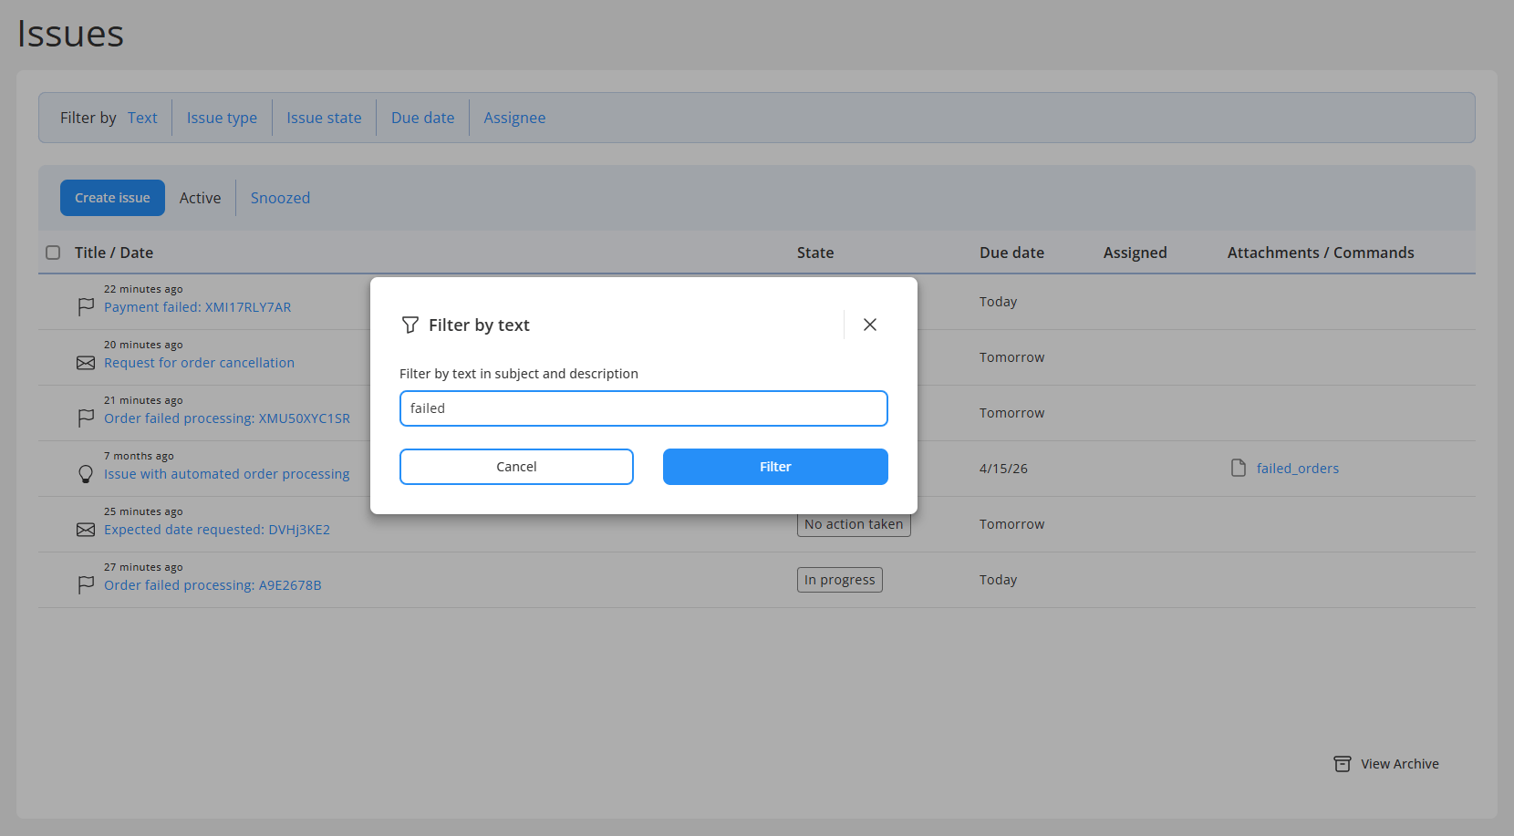This screenshot has height=836, width=1514.
Task: Click flag icon beside Order failed A9E2678B
Action: 86,585
